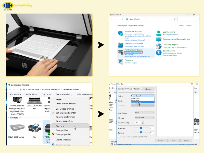
Task: Open the View by Category dropdown
Action: [x=189, y=25]
